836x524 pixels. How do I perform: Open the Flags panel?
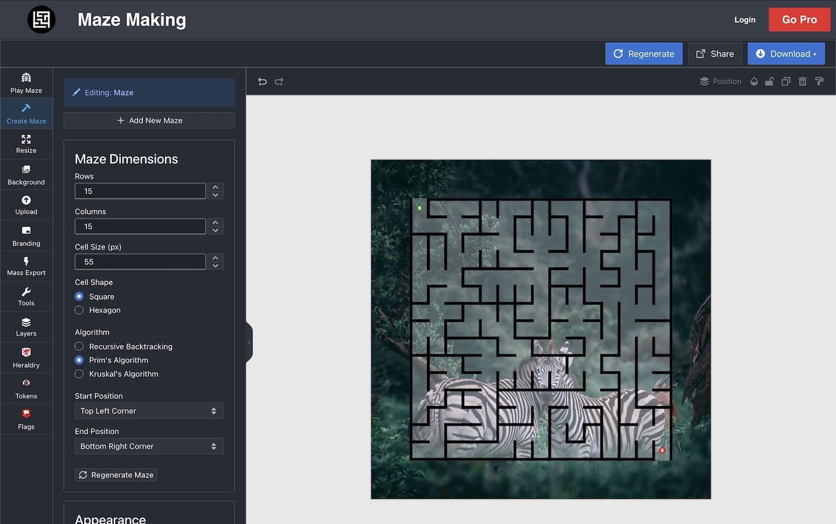coord(26,419)
